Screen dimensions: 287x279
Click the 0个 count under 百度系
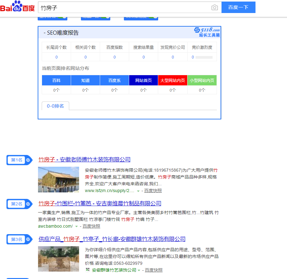(115, 90)
